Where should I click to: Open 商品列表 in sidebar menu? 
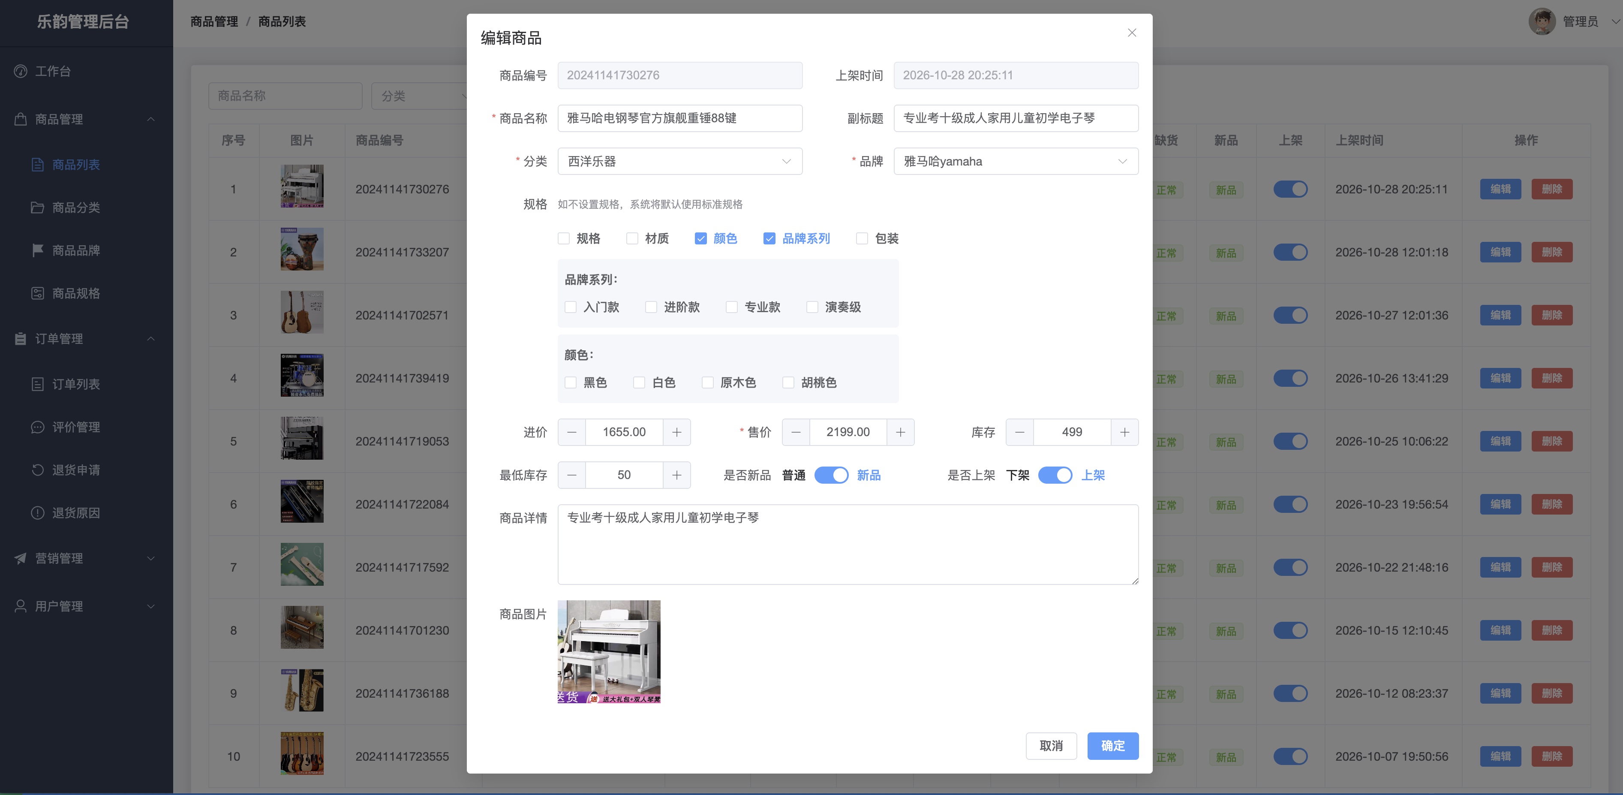(76, 165)
